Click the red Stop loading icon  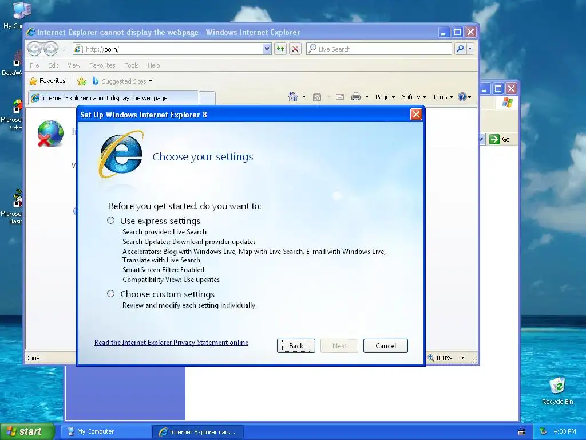[295, 49]
